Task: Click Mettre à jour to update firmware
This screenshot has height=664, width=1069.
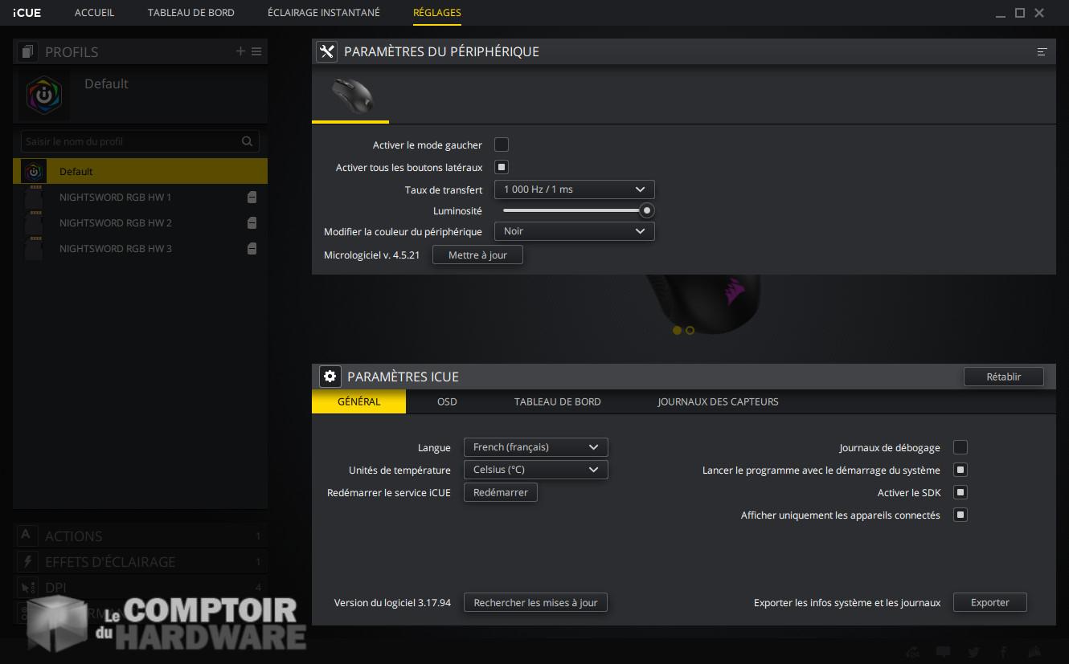Action: [477, 254]
